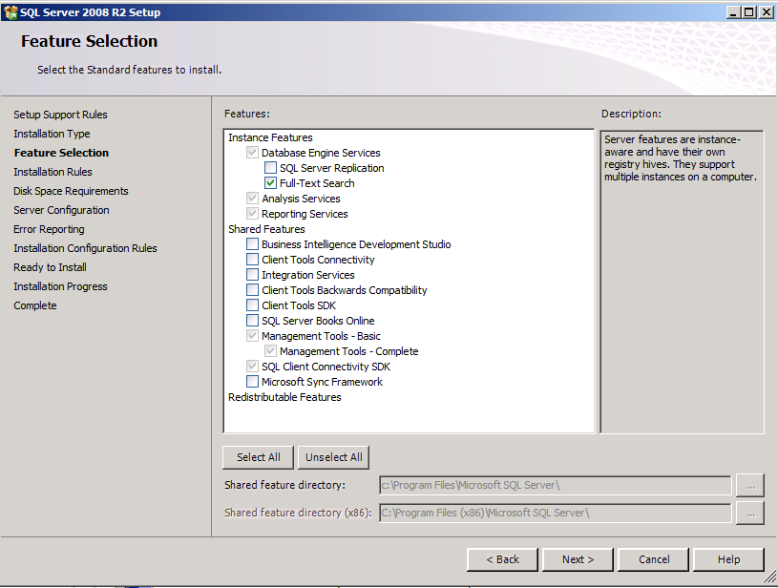Browse for the shared feature directory (x86)
Screen dimensions: 778x588
tap(750, 514)
